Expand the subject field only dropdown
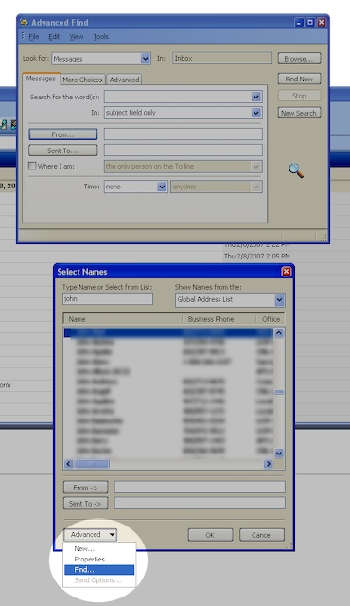The image size is (350, 606). pos(255,113)
